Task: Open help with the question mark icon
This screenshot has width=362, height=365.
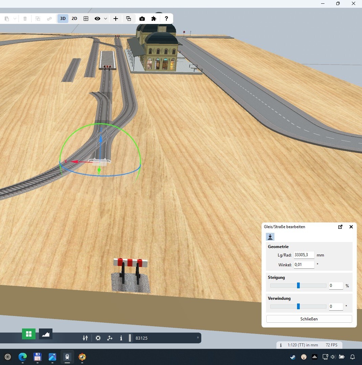Action: (166, 19)
